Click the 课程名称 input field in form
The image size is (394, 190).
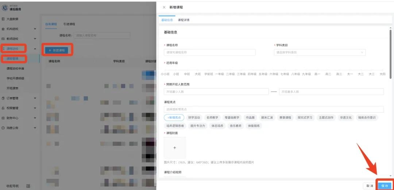[210, 52]
